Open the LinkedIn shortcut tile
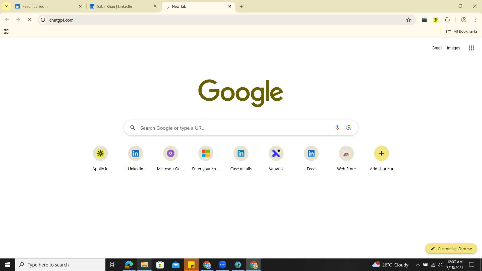Screen dimensions: 482x271 135,158
